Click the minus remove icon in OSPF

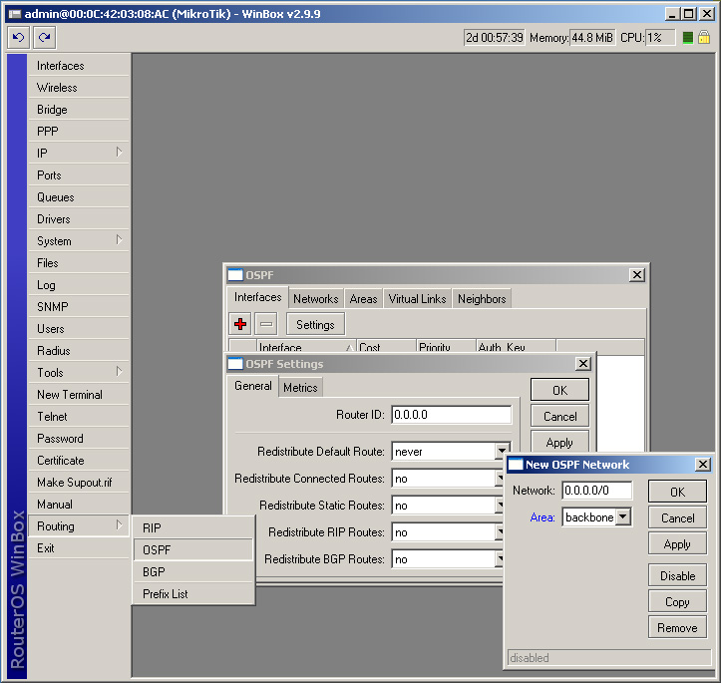(266, 324)
